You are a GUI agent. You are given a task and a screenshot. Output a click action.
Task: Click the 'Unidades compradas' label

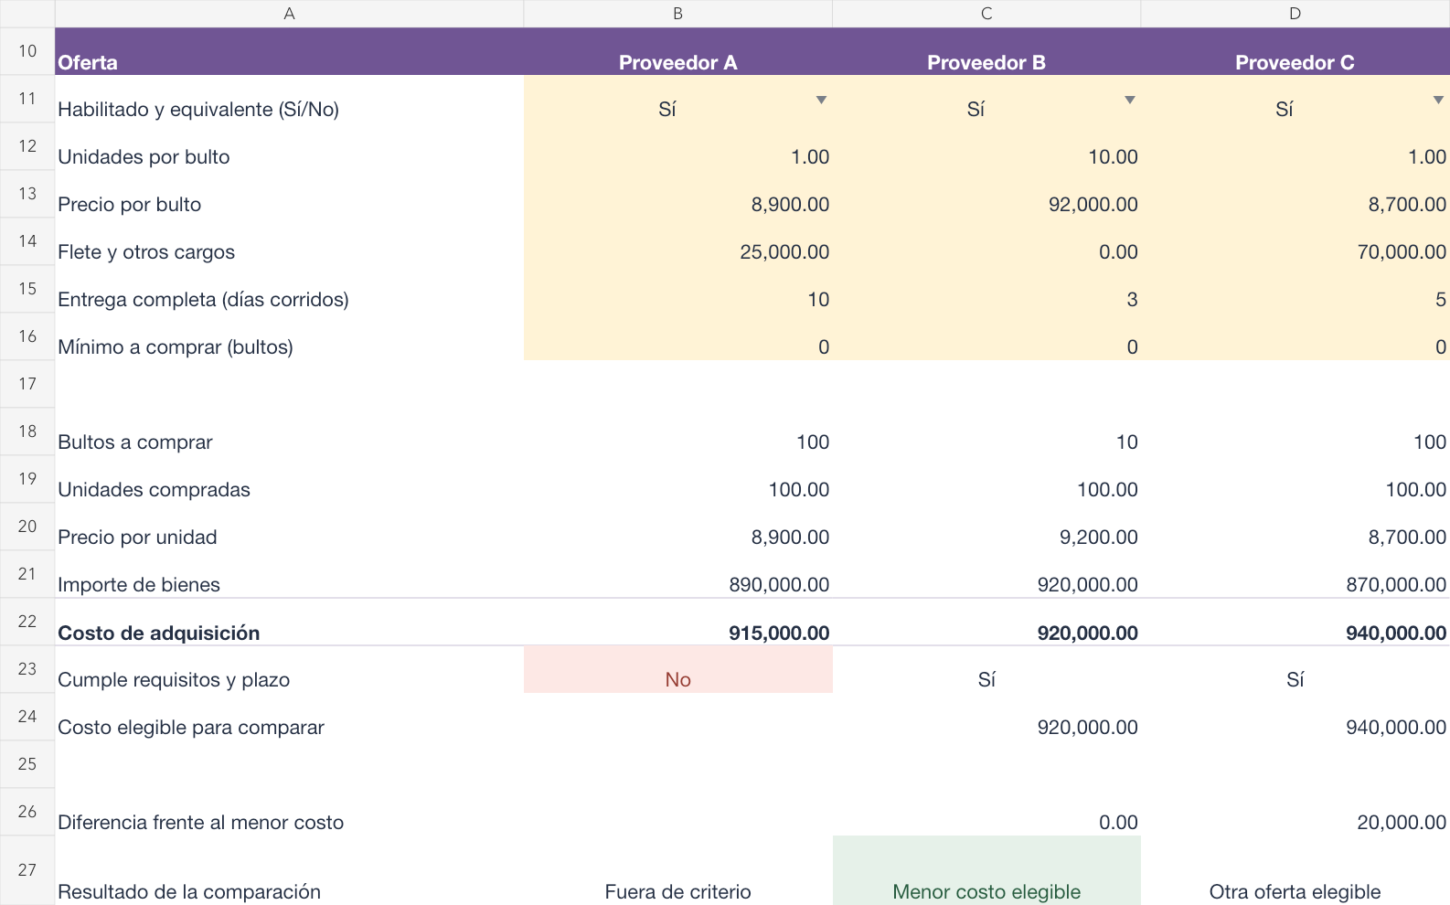tap(154, 490)
